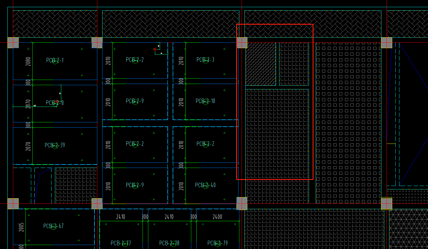Click the 2410 dimension above PCB-2-77
This screenshot has width=428, height=249.
click(x=121, y=217)
